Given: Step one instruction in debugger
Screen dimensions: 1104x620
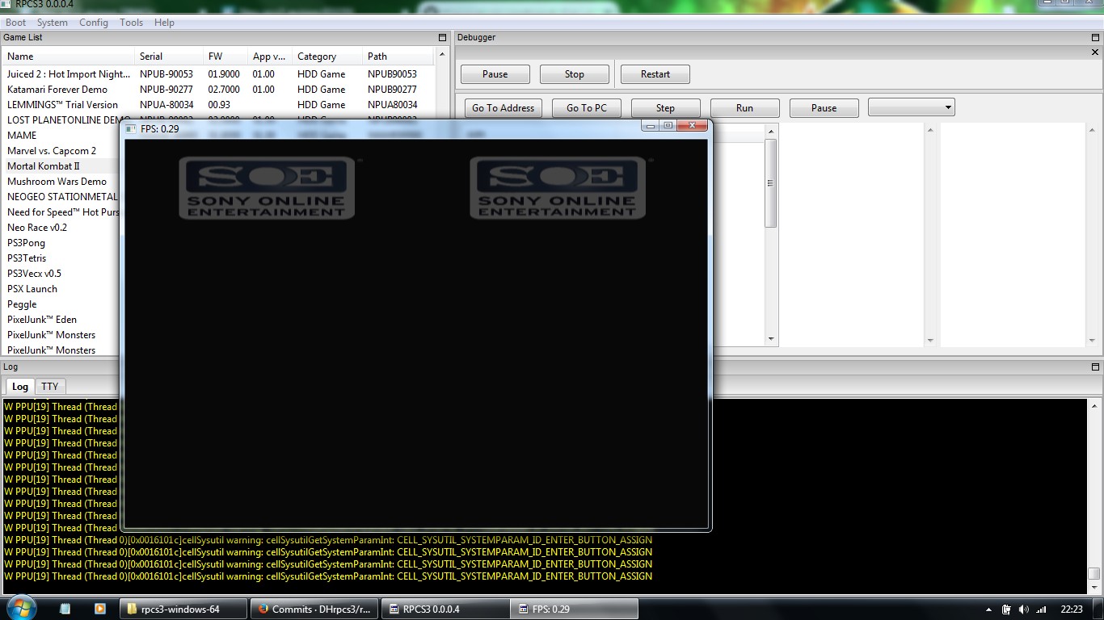Looking at the screenshot, I should 665,108.
